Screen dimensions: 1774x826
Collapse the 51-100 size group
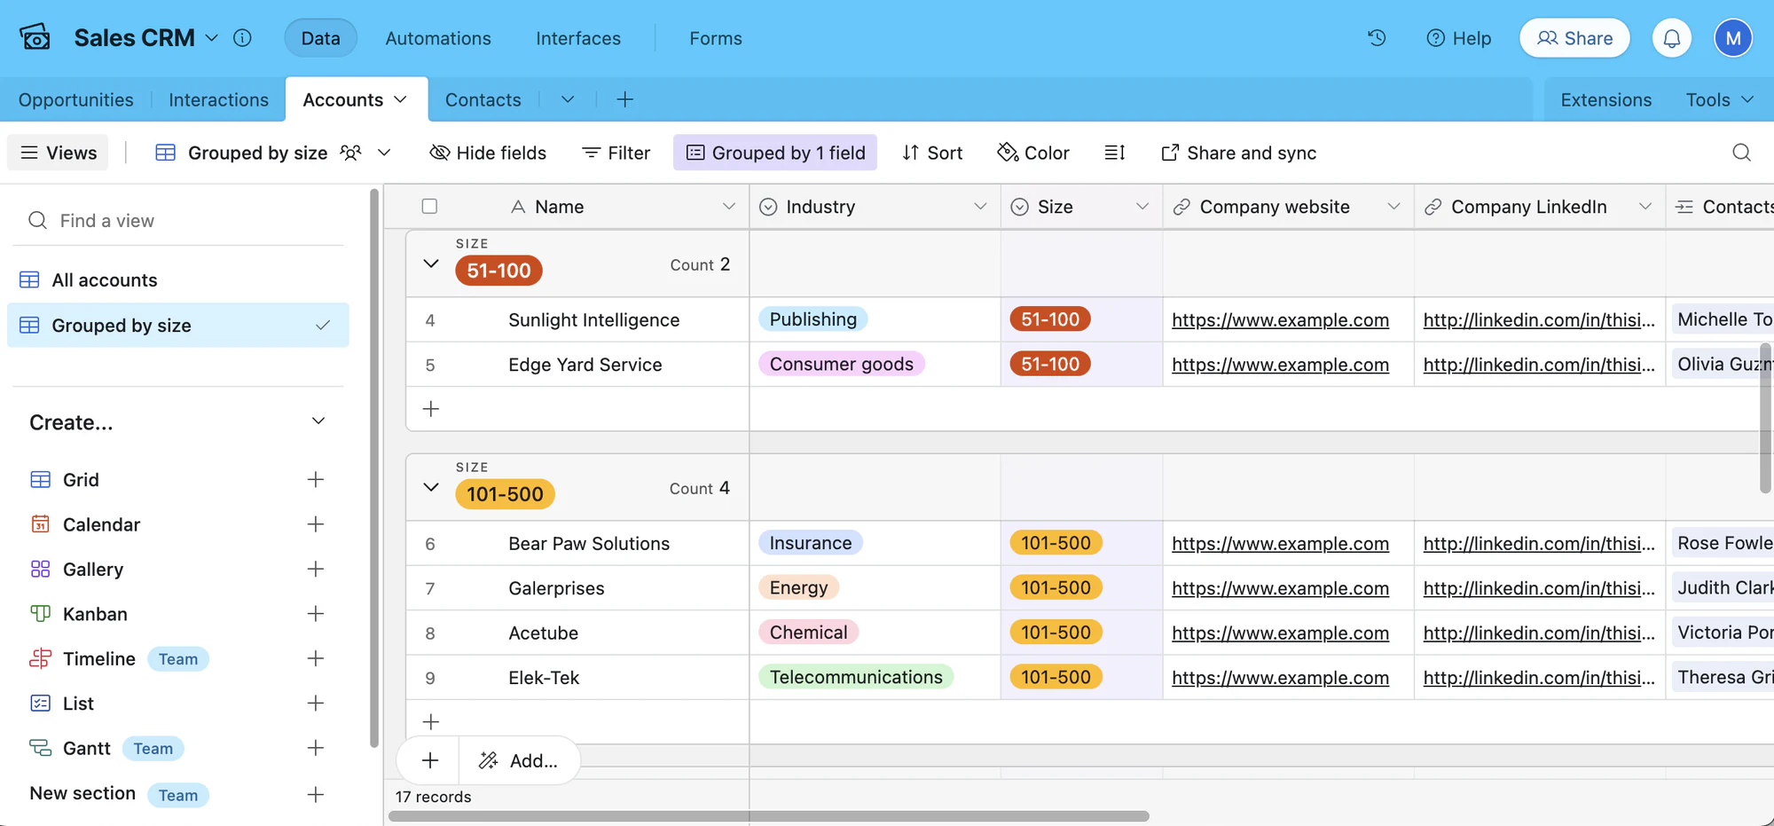[431, 264]
